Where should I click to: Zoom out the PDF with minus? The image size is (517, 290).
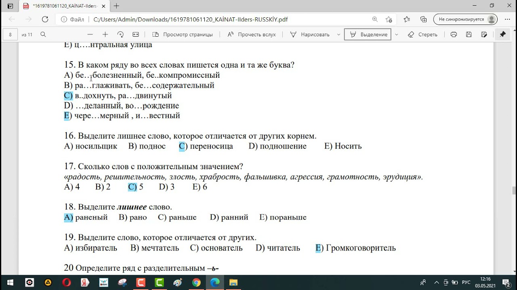click(90, 35)
